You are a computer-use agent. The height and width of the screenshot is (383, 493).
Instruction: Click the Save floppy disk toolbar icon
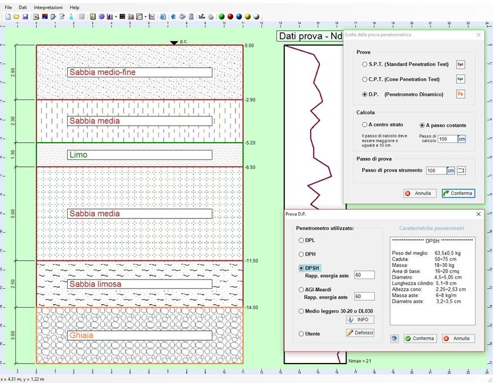[x=25, y=16]
